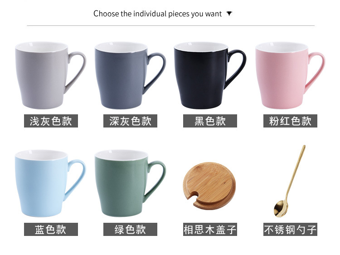Pick the pink mug image

[290, 75]
